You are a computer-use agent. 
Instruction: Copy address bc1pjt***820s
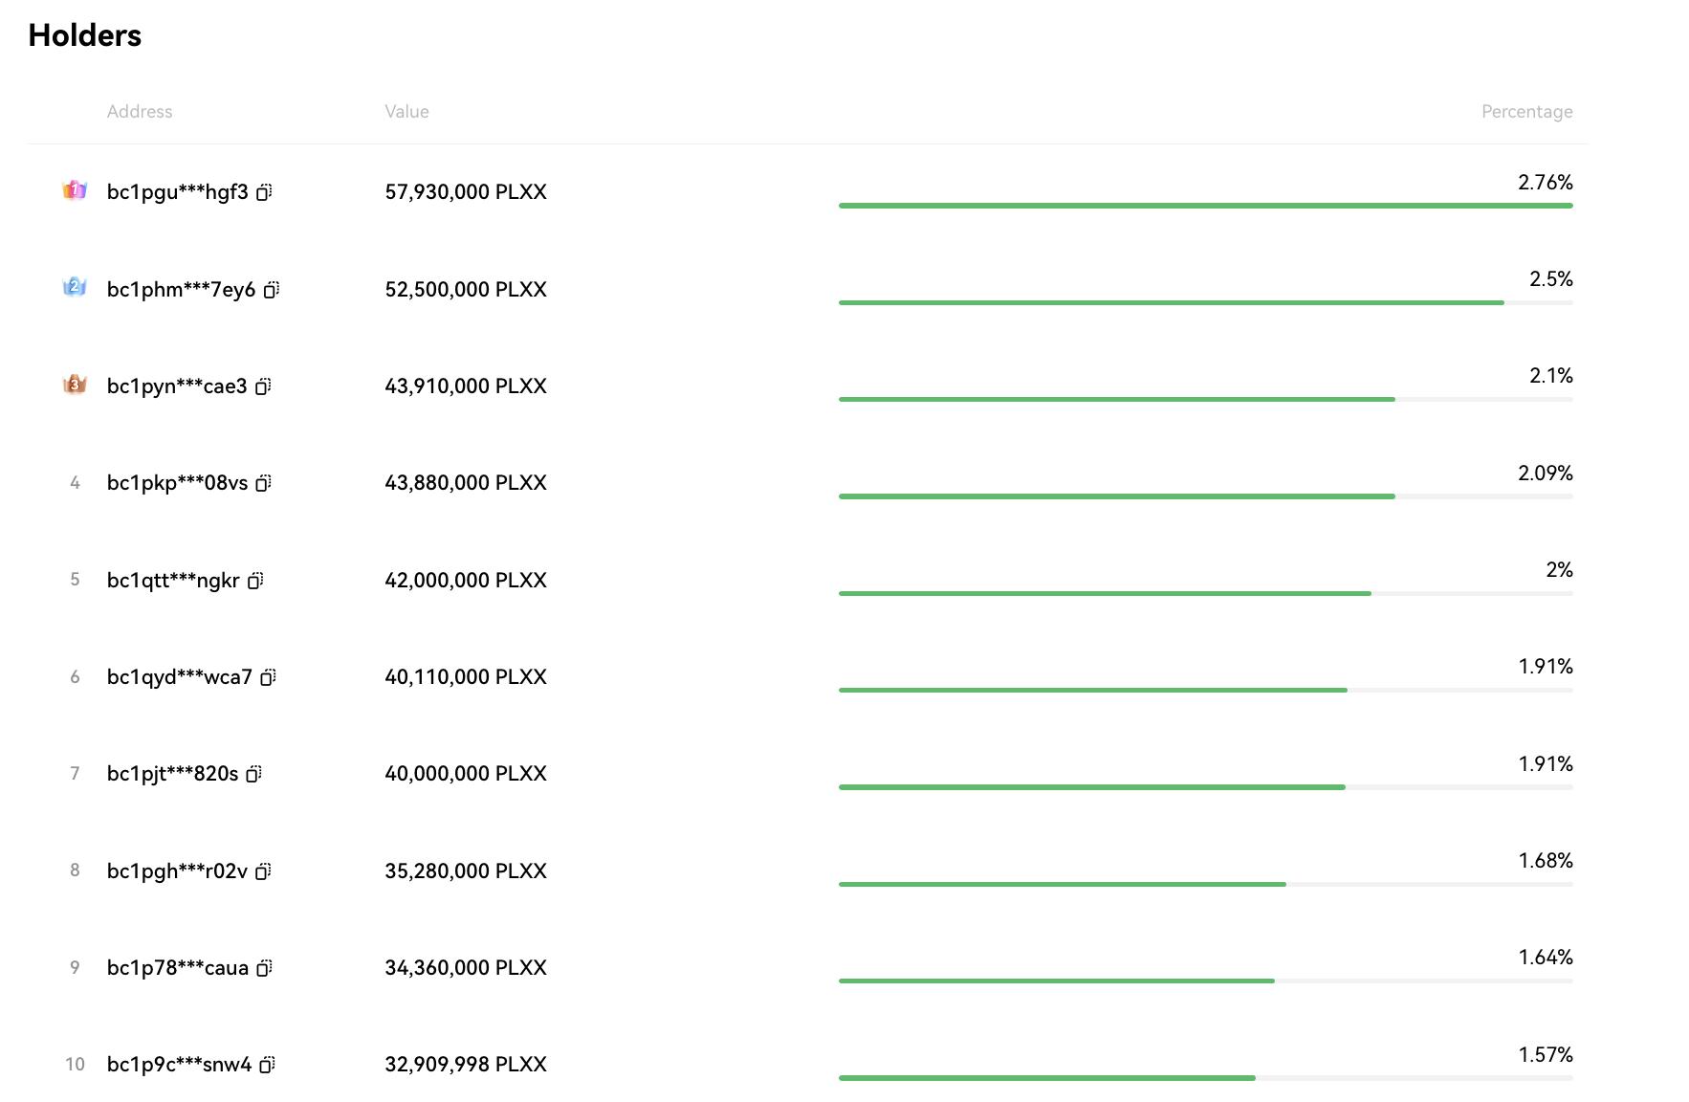[253, 774]
